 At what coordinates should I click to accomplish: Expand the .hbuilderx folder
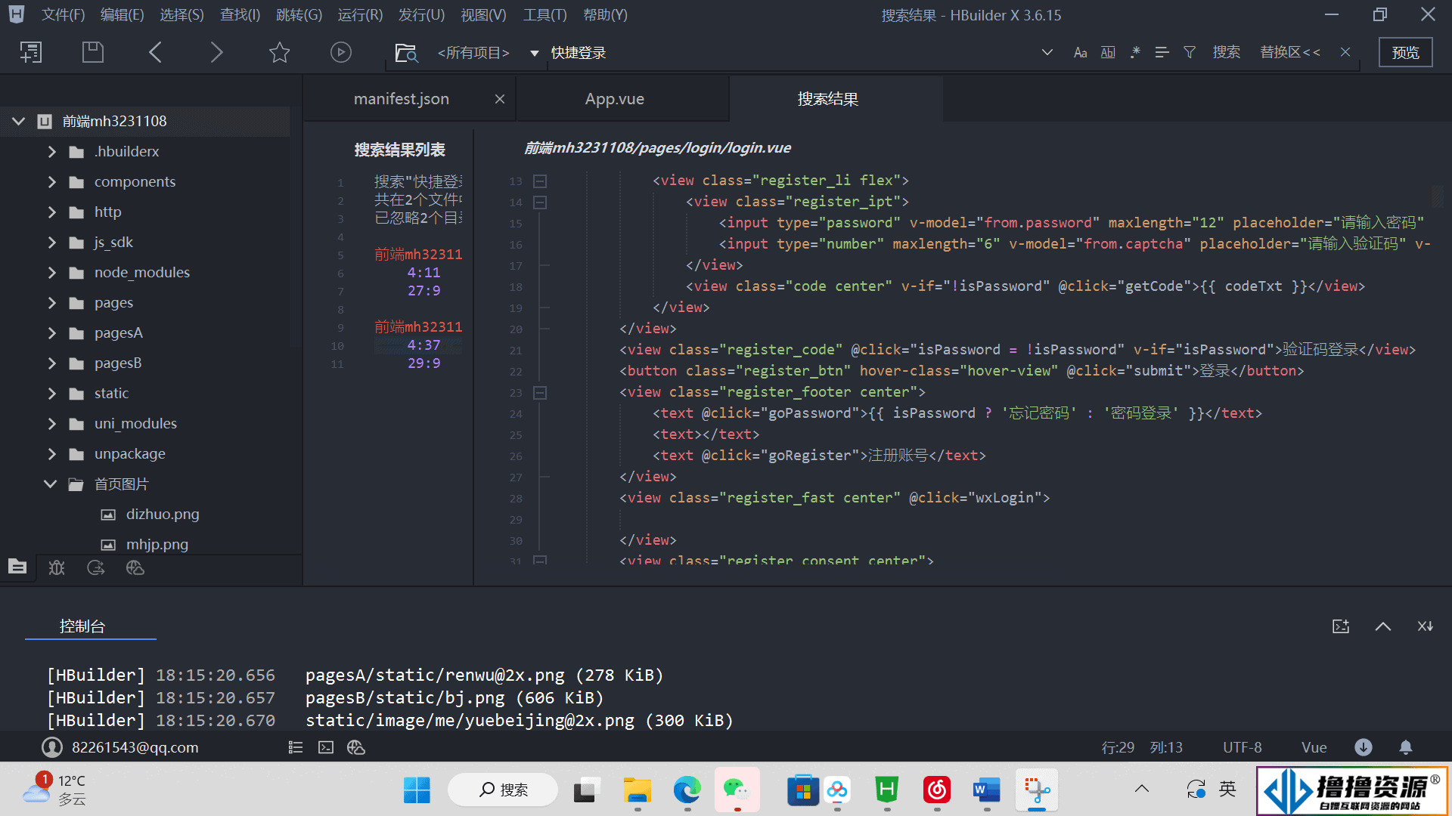pos(51,151)
